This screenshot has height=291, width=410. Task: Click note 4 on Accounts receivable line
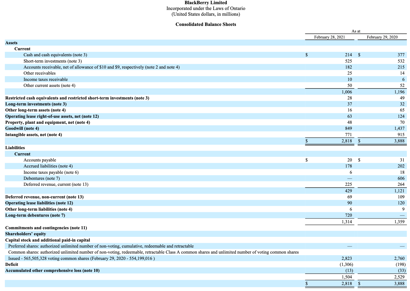pos(174,67)
